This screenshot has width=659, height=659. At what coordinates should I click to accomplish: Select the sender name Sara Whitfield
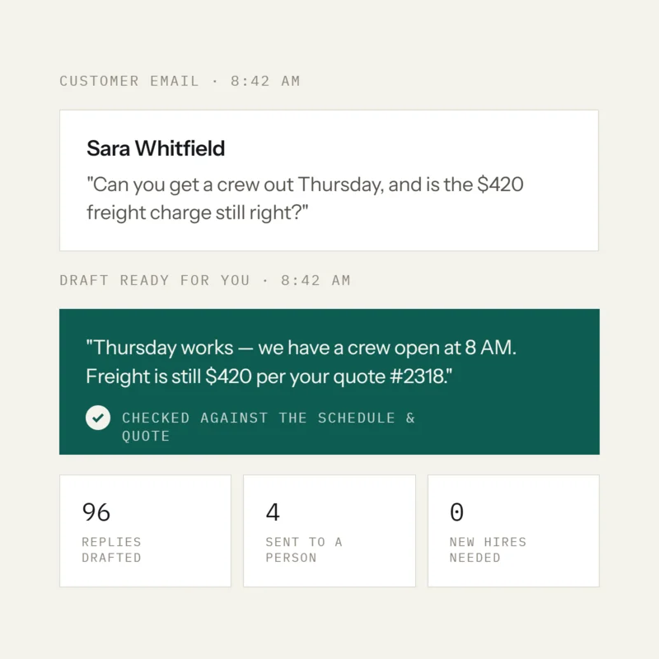click(156, 148)
